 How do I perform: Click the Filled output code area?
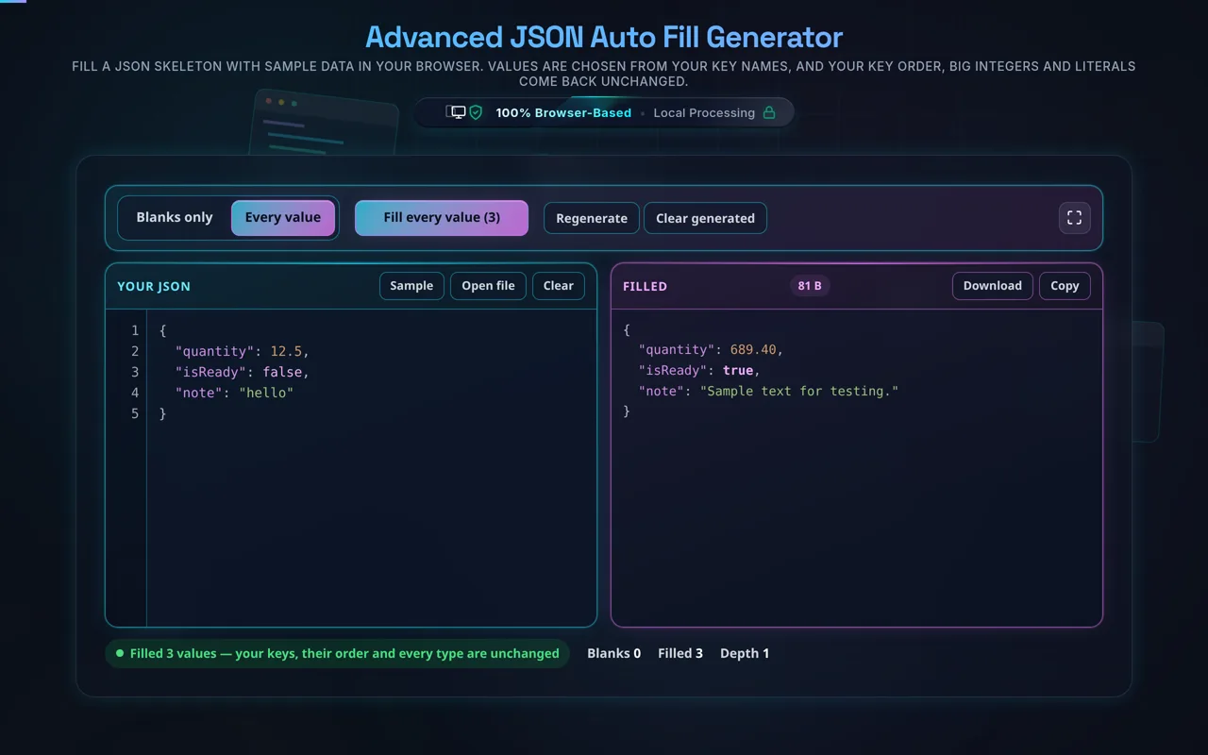(857, 467)
